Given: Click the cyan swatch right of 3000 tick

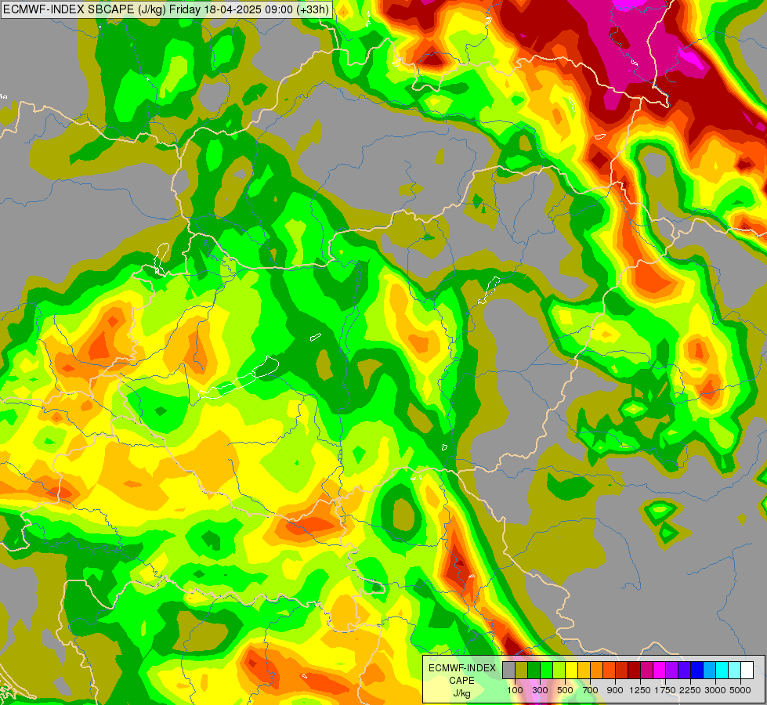Looking at the screenshot, I should coord(722,670).
